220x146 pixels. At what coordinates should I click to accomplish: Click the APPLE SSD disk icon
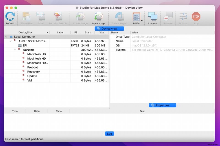(15, 40)
